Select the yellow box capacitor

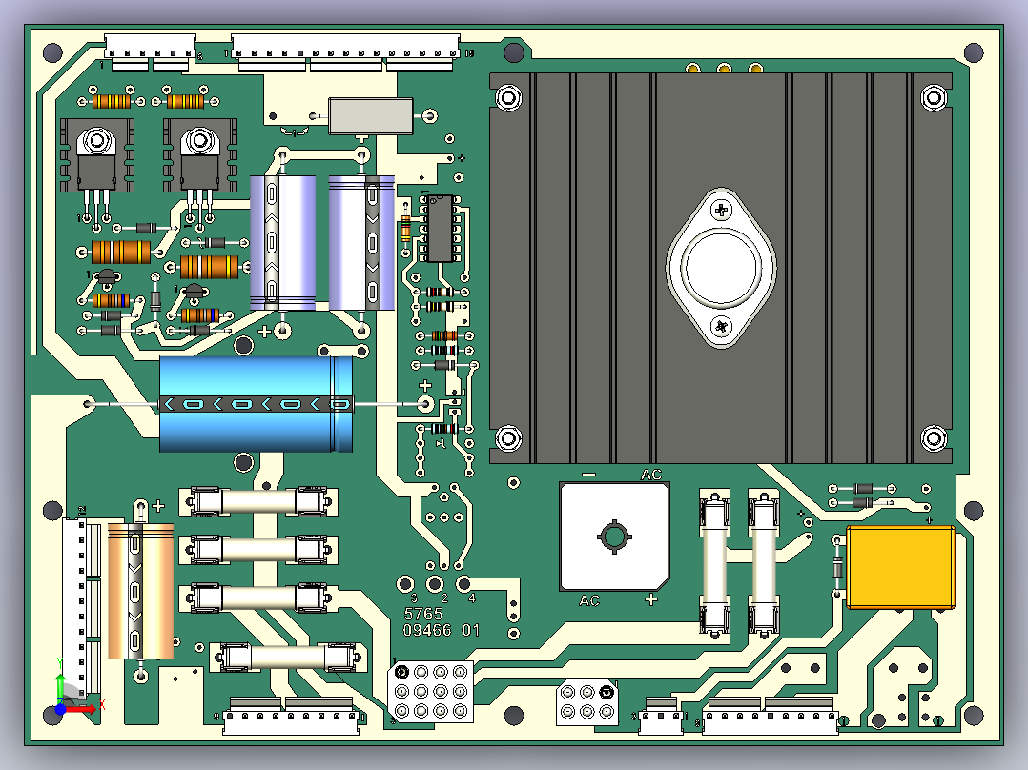[x=900, y=568]
